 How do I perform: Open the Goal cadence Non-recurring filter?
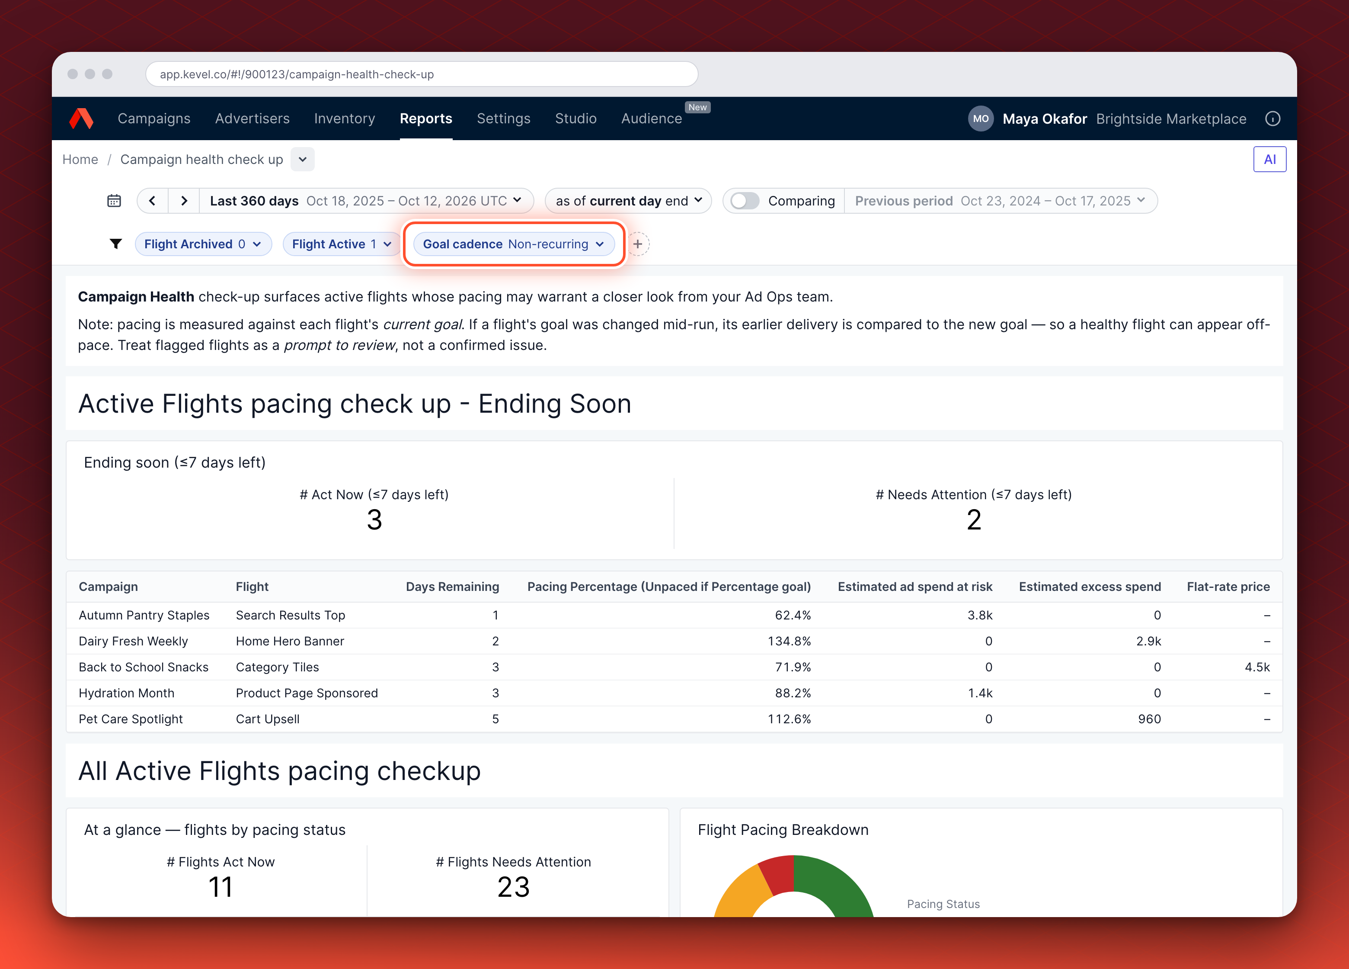(513, 244)
